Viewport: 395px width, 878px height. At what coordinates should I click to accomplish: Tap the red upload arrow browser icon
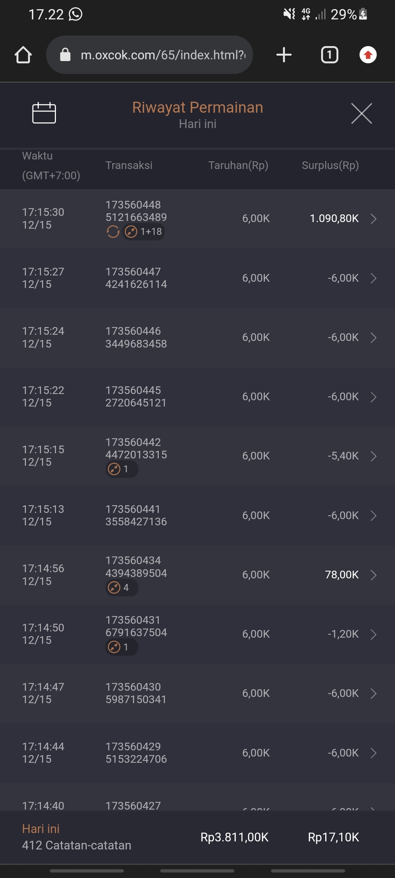[368, 55]
